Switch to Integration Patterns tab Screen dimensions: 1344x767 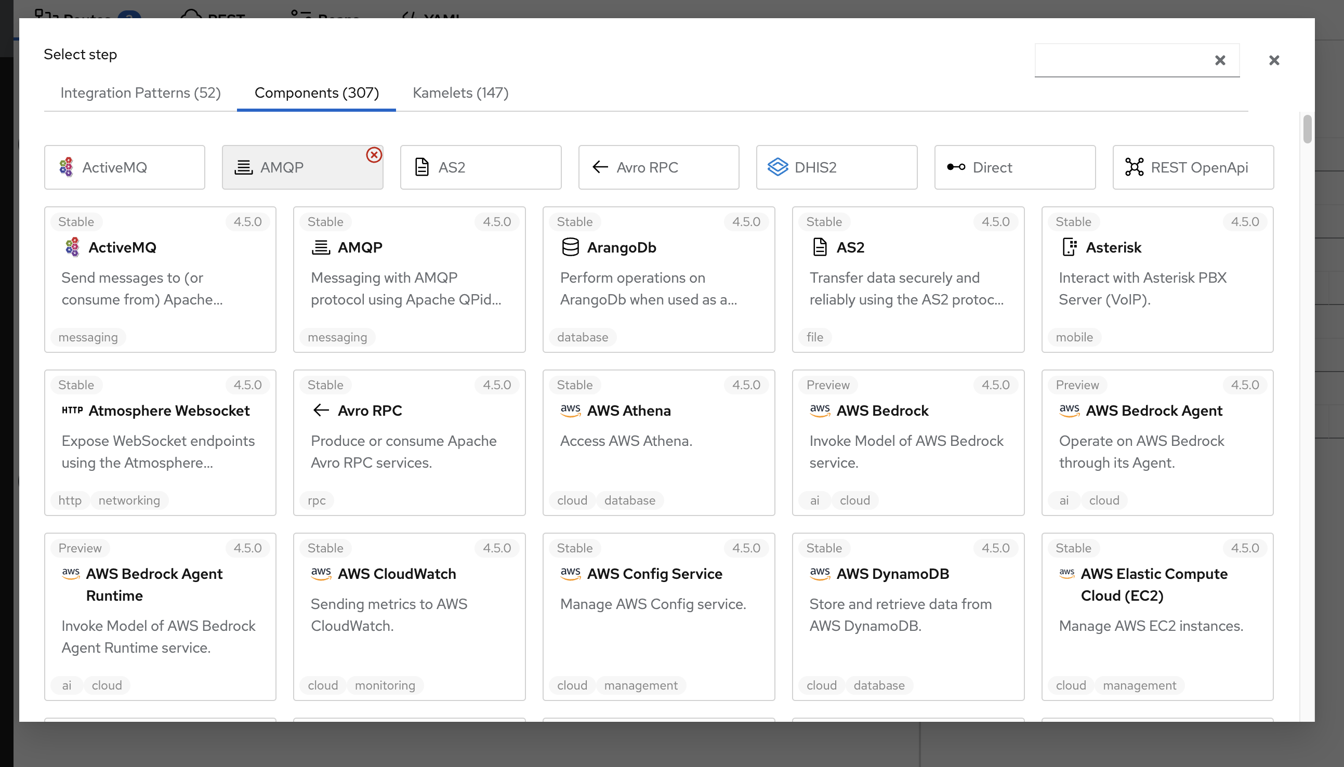click(x=140, y=92)
